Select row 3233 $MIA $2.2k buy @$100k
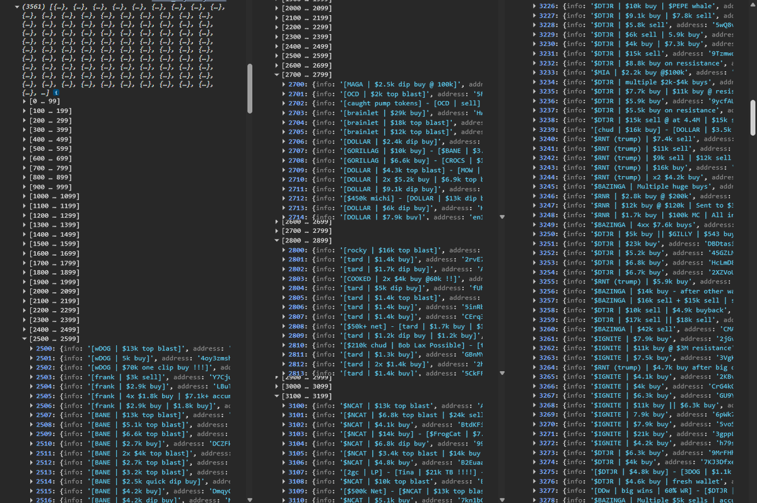 point(634,73)
